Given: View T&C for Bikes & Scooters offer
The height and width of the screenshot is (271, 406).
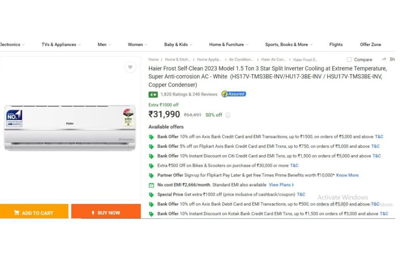Looking at the screenshot, I should pyautogui.click(x=295, y=165).
